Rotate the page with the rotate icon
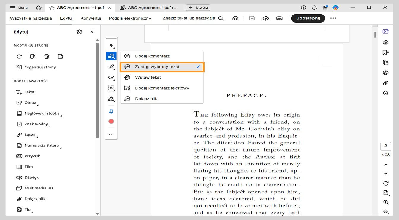The height and width of the screenshot is (220, 399). [x=19, y=56]
